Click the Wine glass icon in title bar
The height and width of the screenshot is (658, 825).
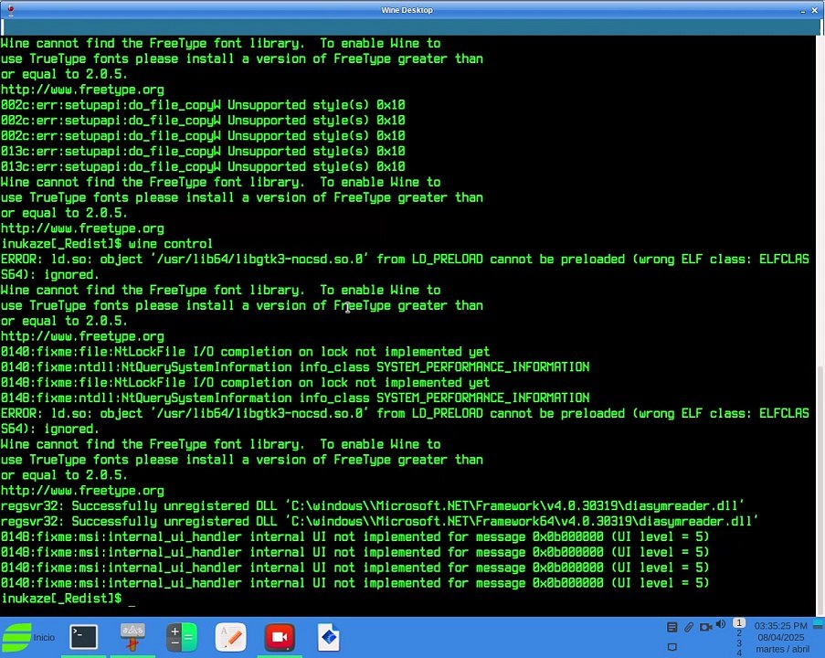click(x=11, y=9)
